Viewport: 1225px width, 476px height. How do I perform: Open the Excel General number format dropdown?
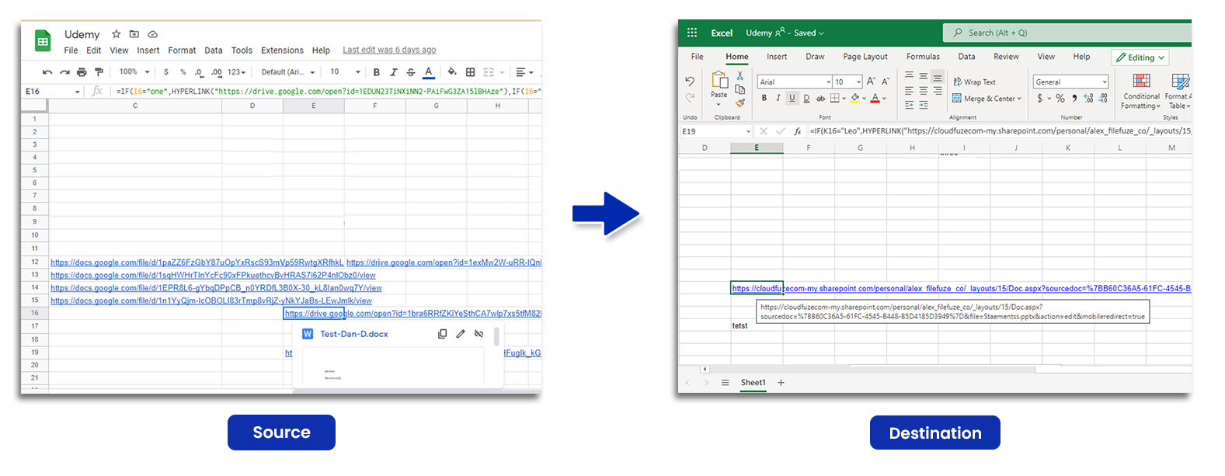pos(1105,82)
